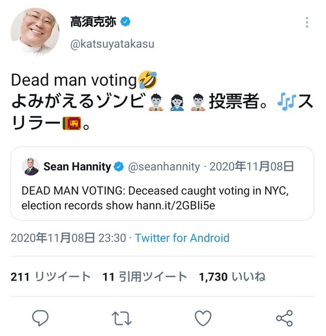Click Sean Hannity's verified badge
The image size is (326, 336).
pyautogui.click(x=119, y=167)
